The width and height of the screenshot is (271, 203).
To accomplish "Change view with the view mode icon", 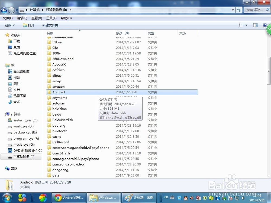I will (x=241, y=25).
